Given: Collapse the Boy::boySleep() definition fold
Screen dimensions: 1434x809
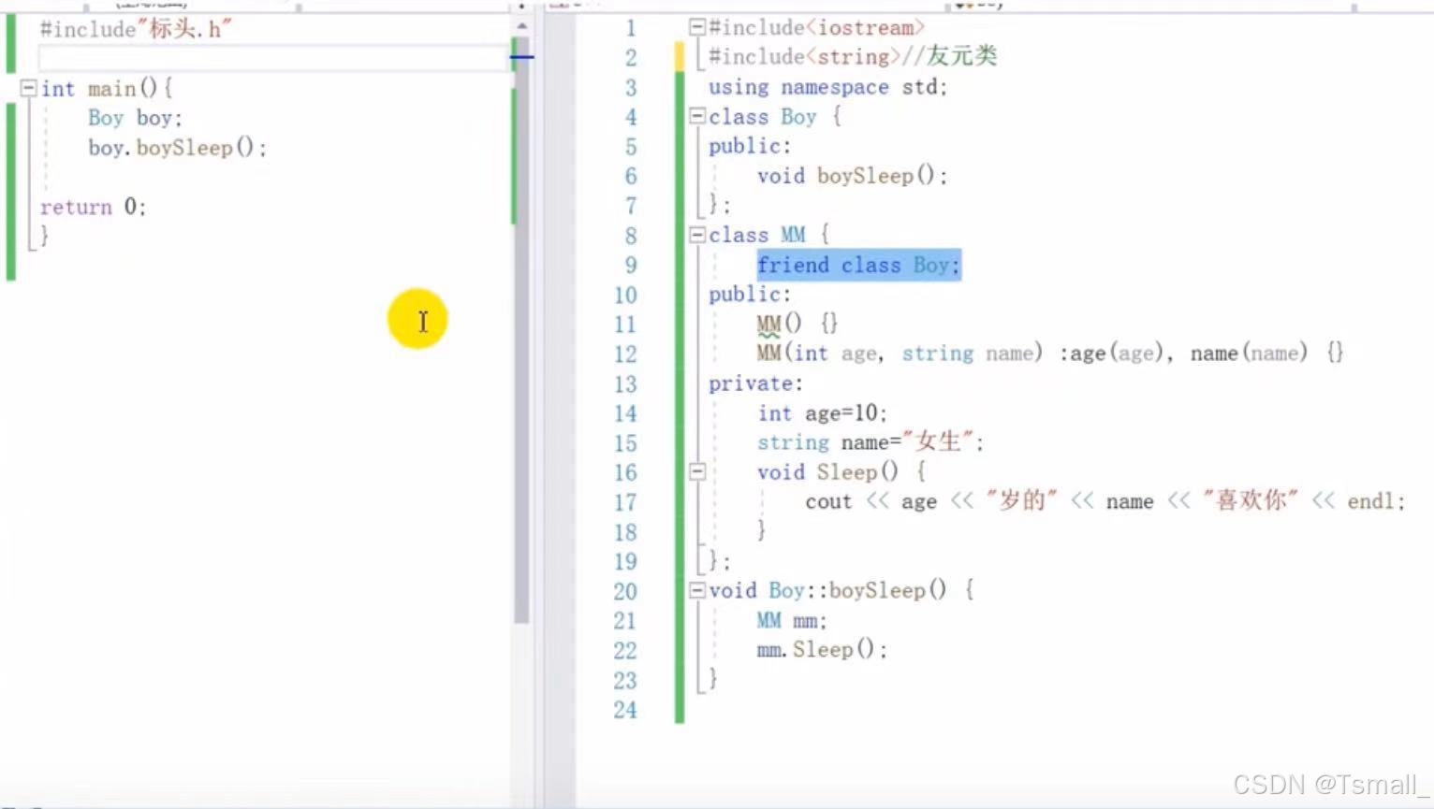Looking at the screenshot, I should point(697,590).
